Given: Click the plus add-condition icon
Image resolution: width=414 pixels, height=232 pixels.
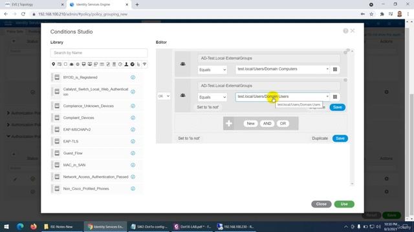Looking at the screenshot, I should [229, 123].
